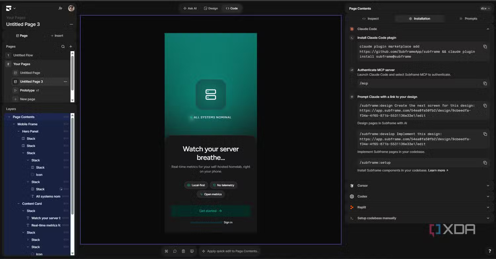Click the invite collaborator icon

(60, 8)
